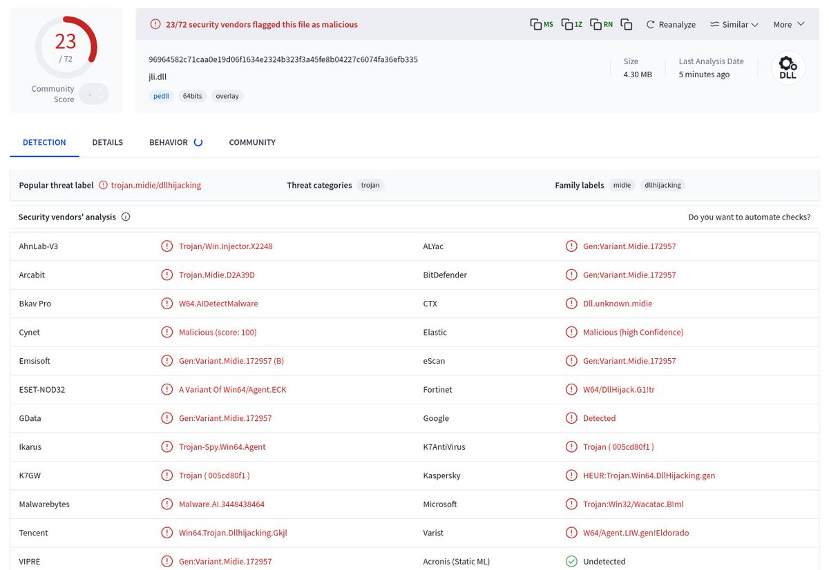This screenshot has width=829, height=570.
Task: Click the midie family label
Action: [622, 185]
